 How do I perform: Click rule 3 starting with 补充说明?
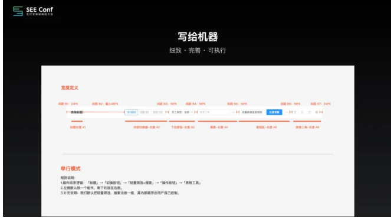(x=120, y=193)
